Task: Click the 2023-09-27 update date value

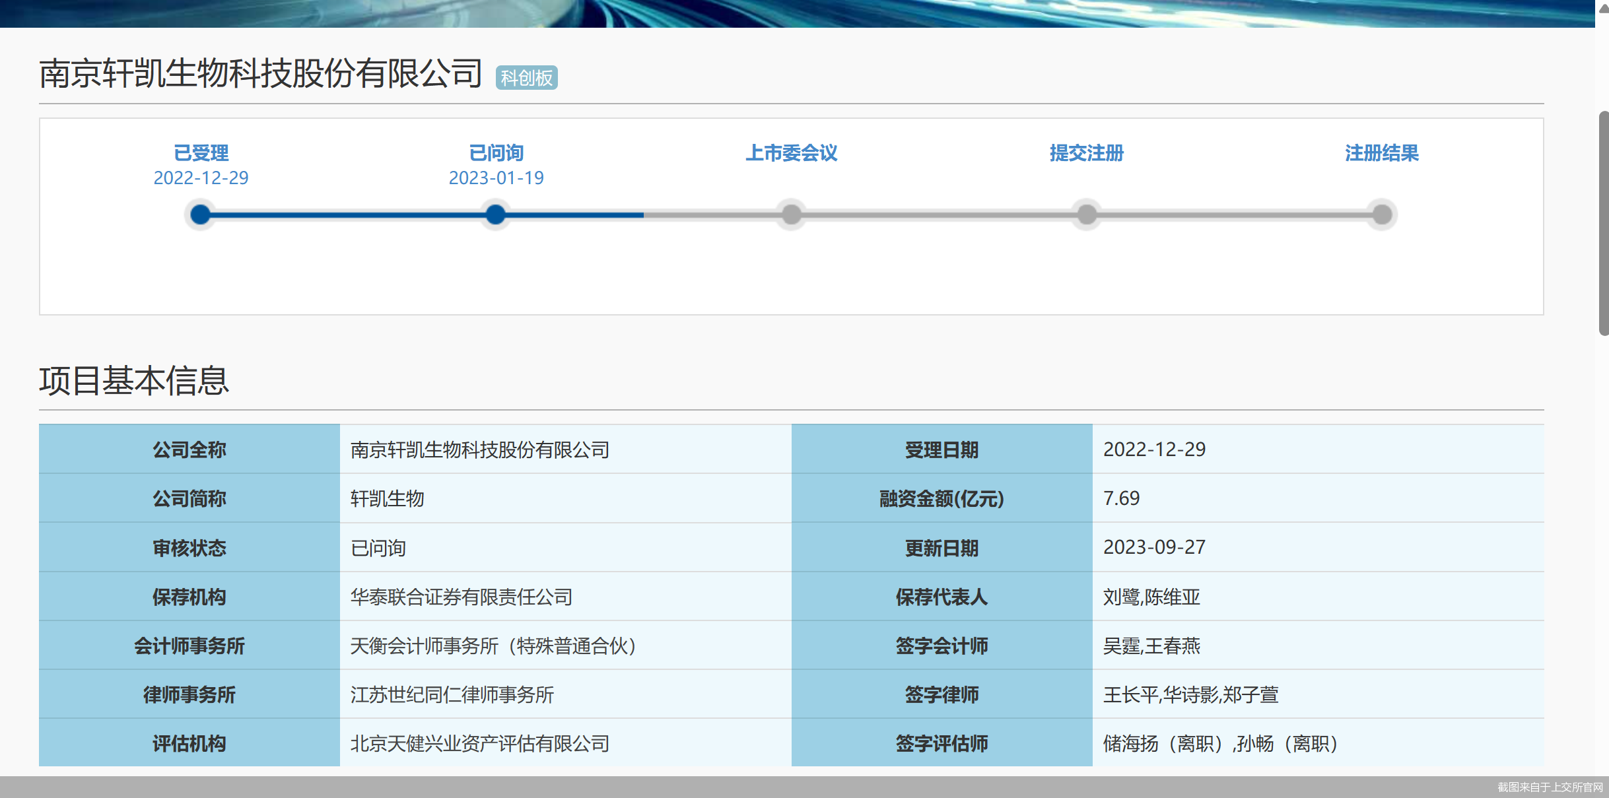Action: pyautogui.click(x=1155, y=547)
